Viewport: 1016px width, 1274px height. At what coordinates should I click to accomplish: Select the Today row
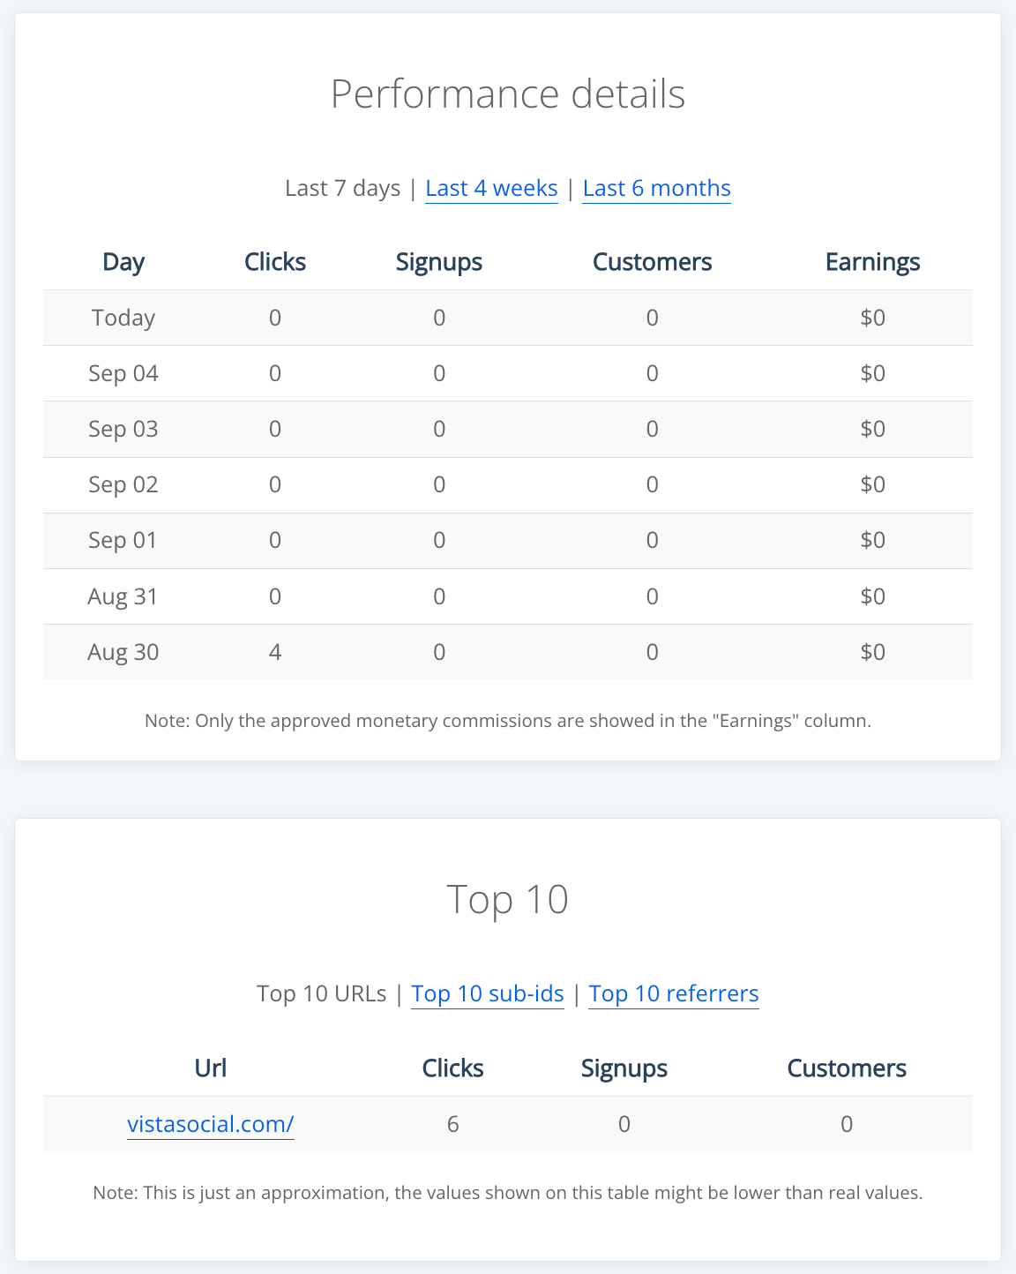(508, 318)
